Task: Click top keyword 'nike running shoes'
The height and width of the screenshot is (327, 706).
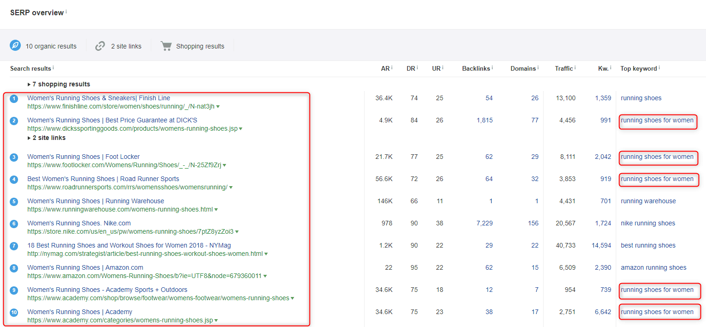Action: click(648, 223)
